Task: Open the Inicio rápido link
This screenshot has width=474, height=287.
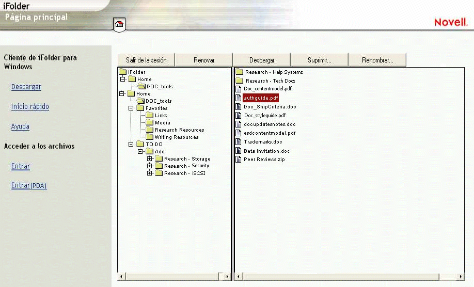Action: click(x=30, y=107)
